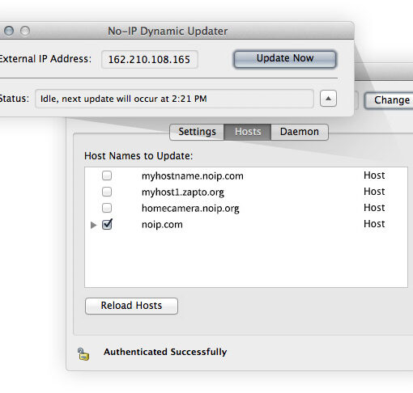Select the homecamera.noip.org host name
This screenshot has width=413, height=393.
pyautogui.click(x=190, y=209)
